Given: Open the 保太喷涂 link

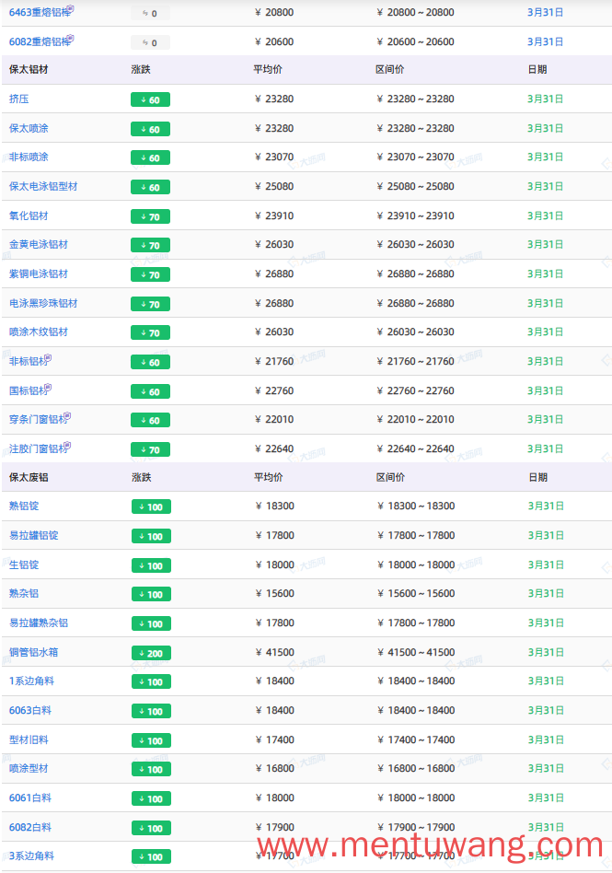Looking at the screenshot, I should [29, 129].
